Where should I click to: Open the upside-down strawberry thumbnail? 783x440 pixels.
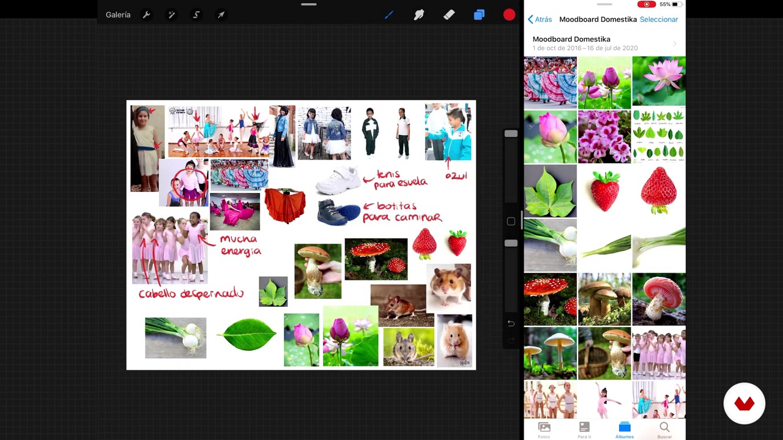(x=659, y=191)
